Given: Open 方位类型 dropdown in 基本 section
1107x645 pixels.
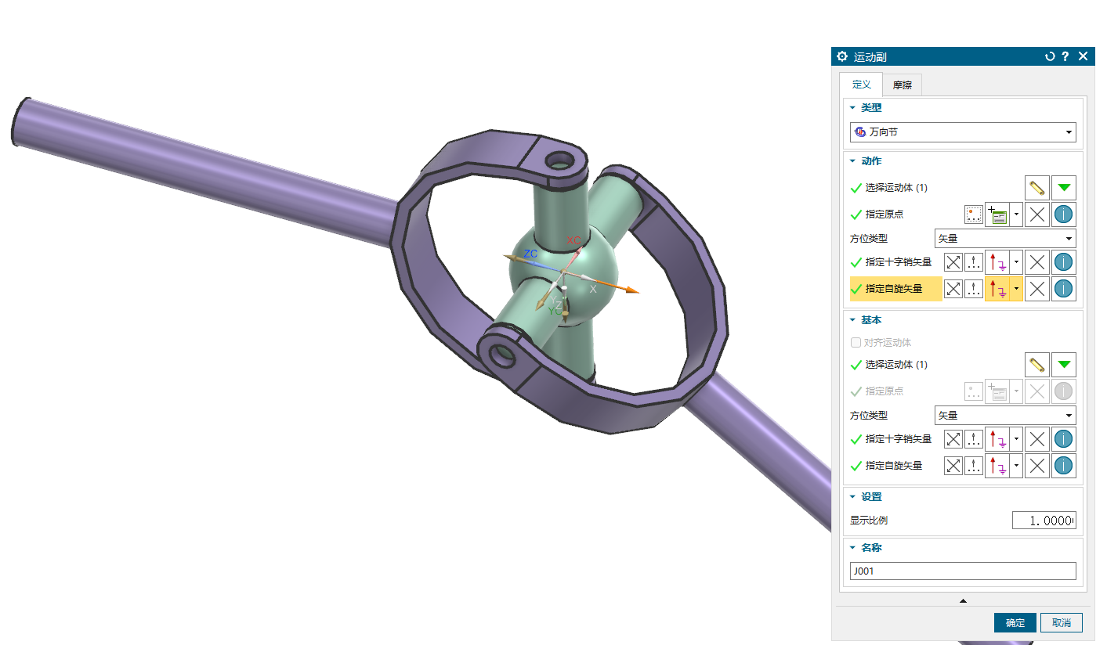Looking at the screenshot, I should click(1005, 416).
